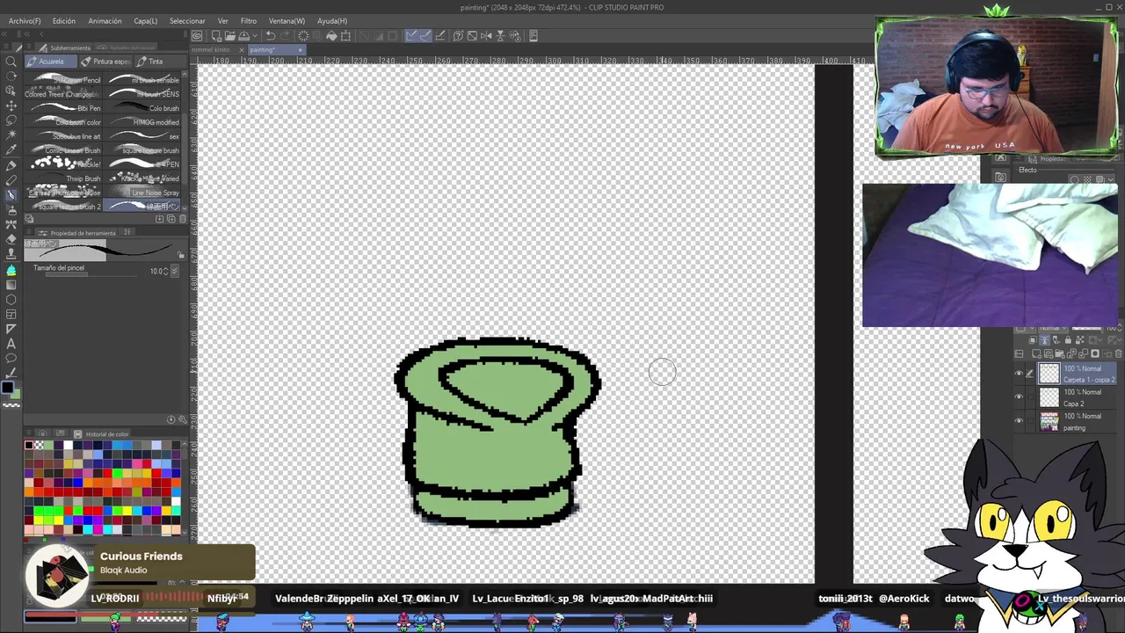Image resolution: width=1125 pixels, height=633 pixels.
Task: Switch to the Acuarela sub tool group
Action: 51,62
